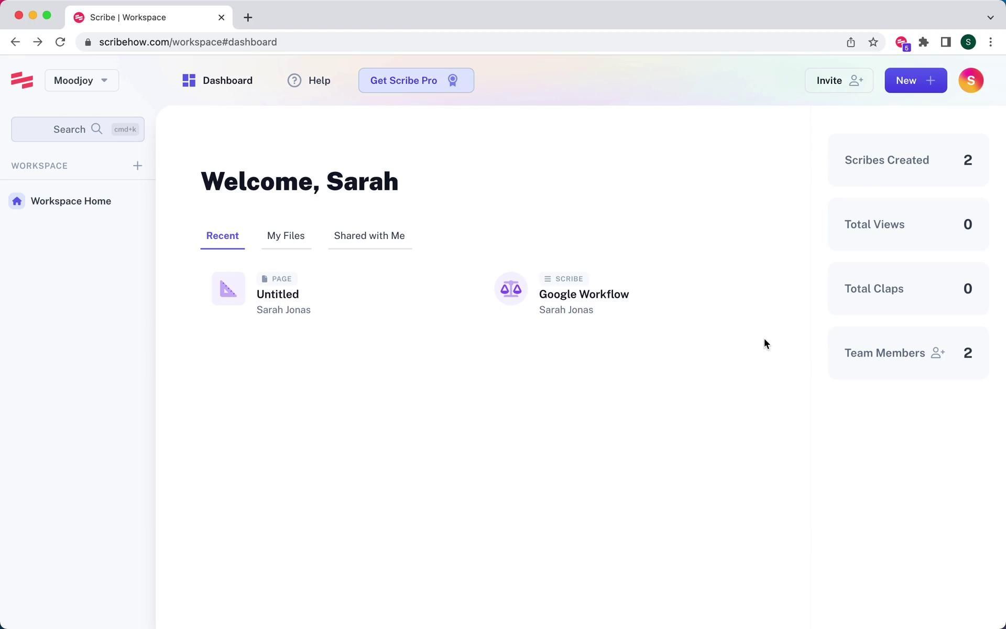Open the browser extensions puzzle icon
Image resolution: width=1006 pixels, height=629 pixels.
click(x=924, y=42)
